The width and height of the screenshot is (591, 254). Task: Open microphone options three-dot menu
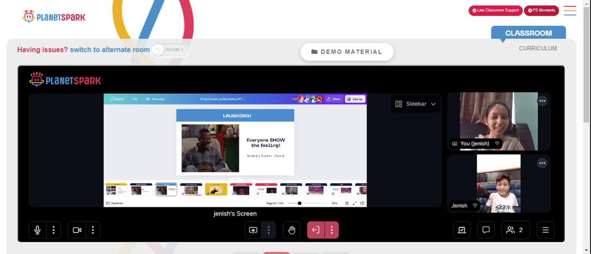click(54, 230)
